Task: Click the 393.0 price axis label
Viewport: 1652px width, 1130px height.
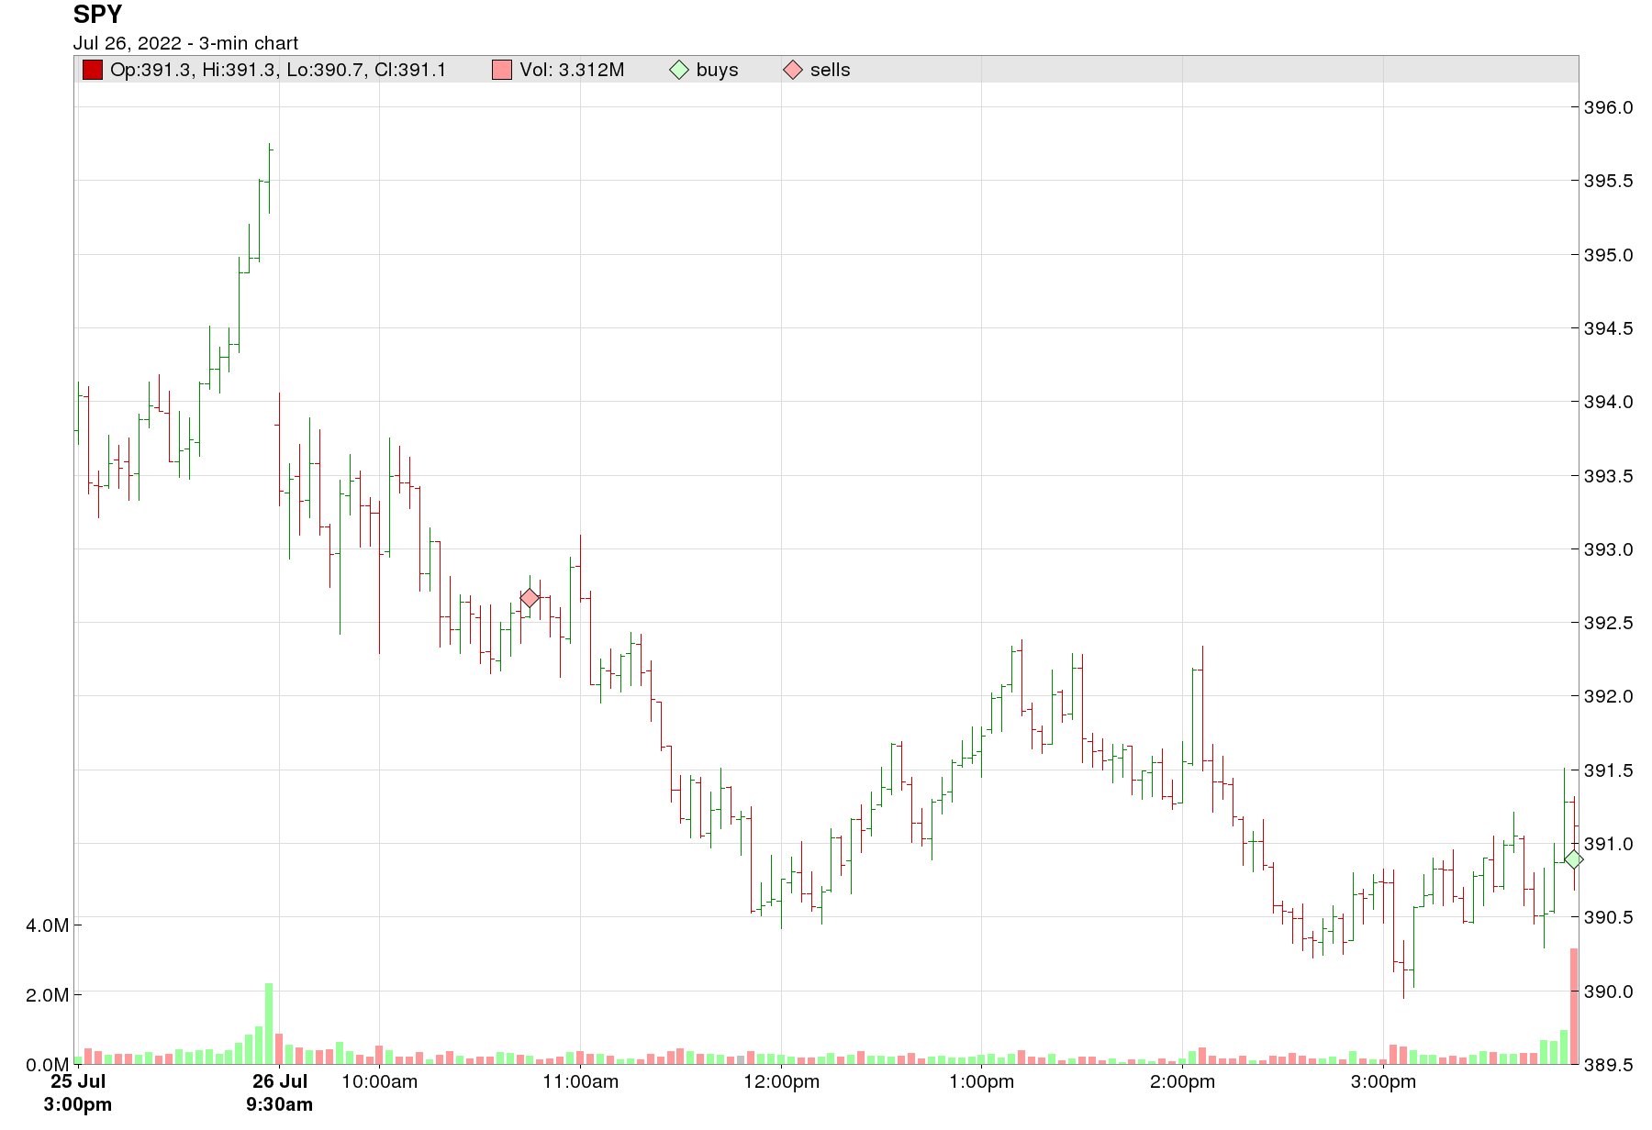Action: point(1609,549)
